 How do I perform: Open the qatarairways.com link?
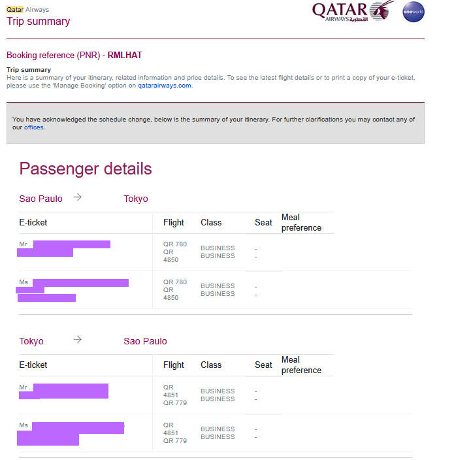(x=164, y=86)
